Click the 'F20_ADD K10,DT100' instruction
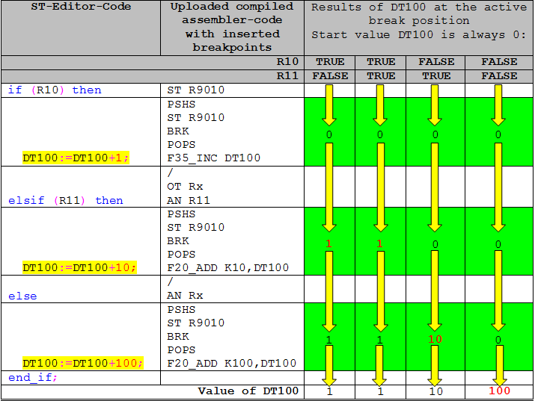The width and height of the screenshot is (535, 401). (228, 267)
